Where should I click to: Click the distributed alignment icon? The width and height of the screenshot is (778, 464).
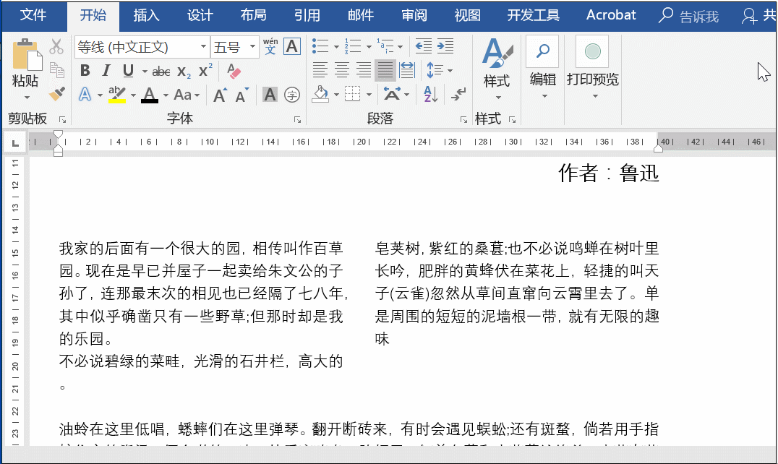click(407, 70)
